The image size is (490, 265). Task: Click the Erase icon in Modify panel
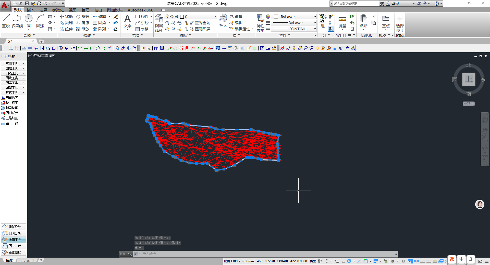tap(116, 17)
